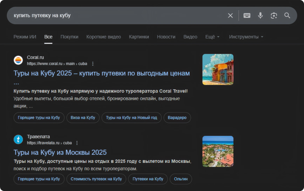Select the Виза на Кубу chip
304x191 pixels.
tap(83, 117)
